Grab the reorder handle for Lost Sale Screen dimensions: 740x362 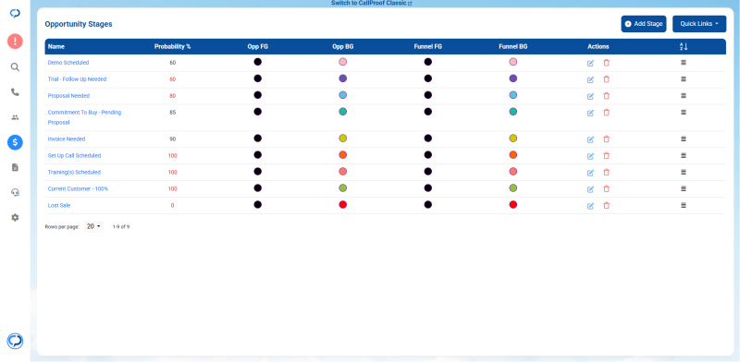pos(684,206)
